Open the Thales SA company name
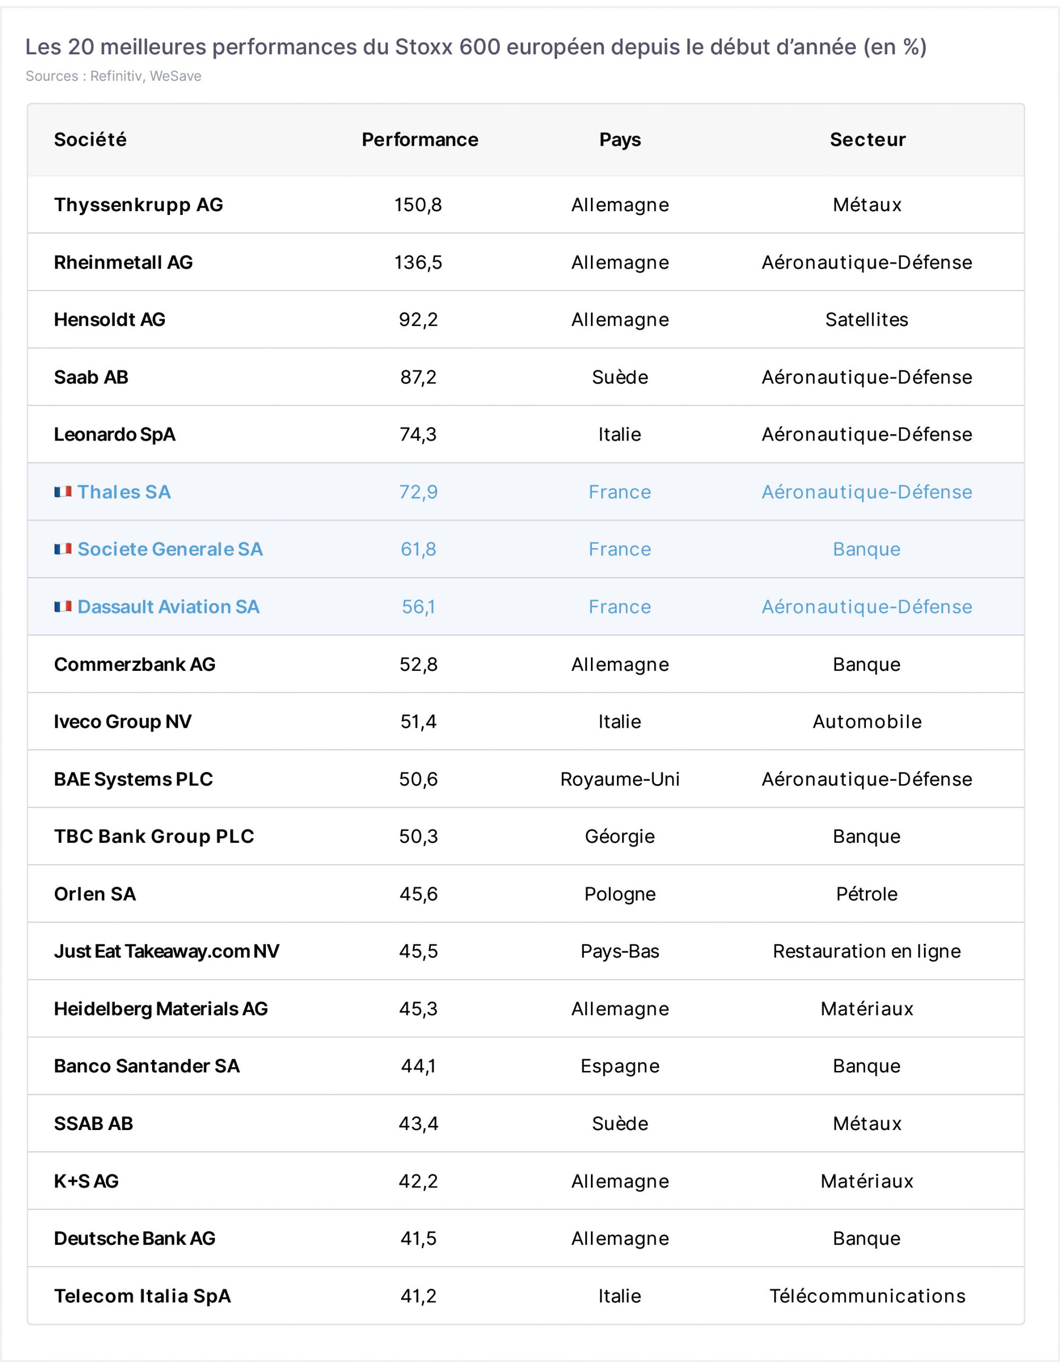This screenshot has height=1362, width=1060. pyautogui.click(x=124, y=492)
